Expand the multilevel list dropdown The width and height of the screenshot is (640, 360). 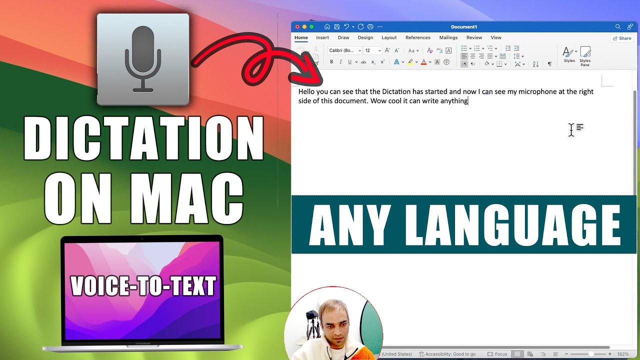496,48
